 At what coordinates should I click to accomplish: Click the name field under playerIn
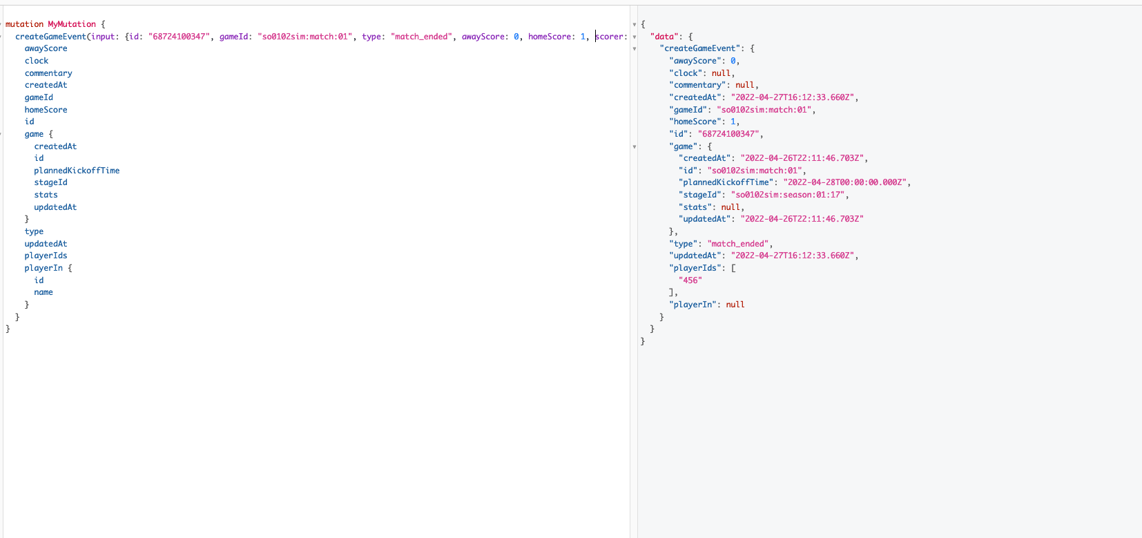43,292
